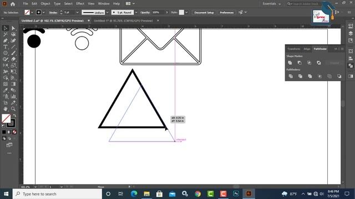Screen dimensions: 355x199
Task: Select the Zoom tool
Action: pyautogui.click(x=13, y=109)
